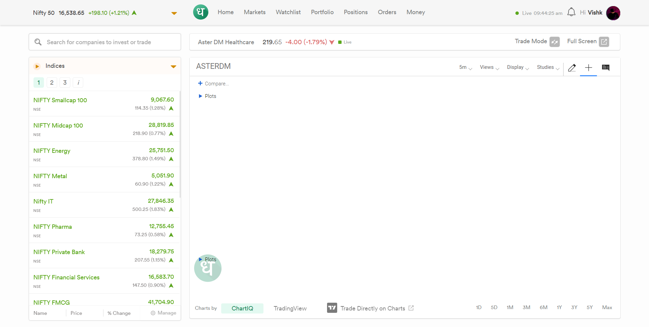Open the Portfolio menu
Screen dimensions: 649x327
click(x=322, y=12)
